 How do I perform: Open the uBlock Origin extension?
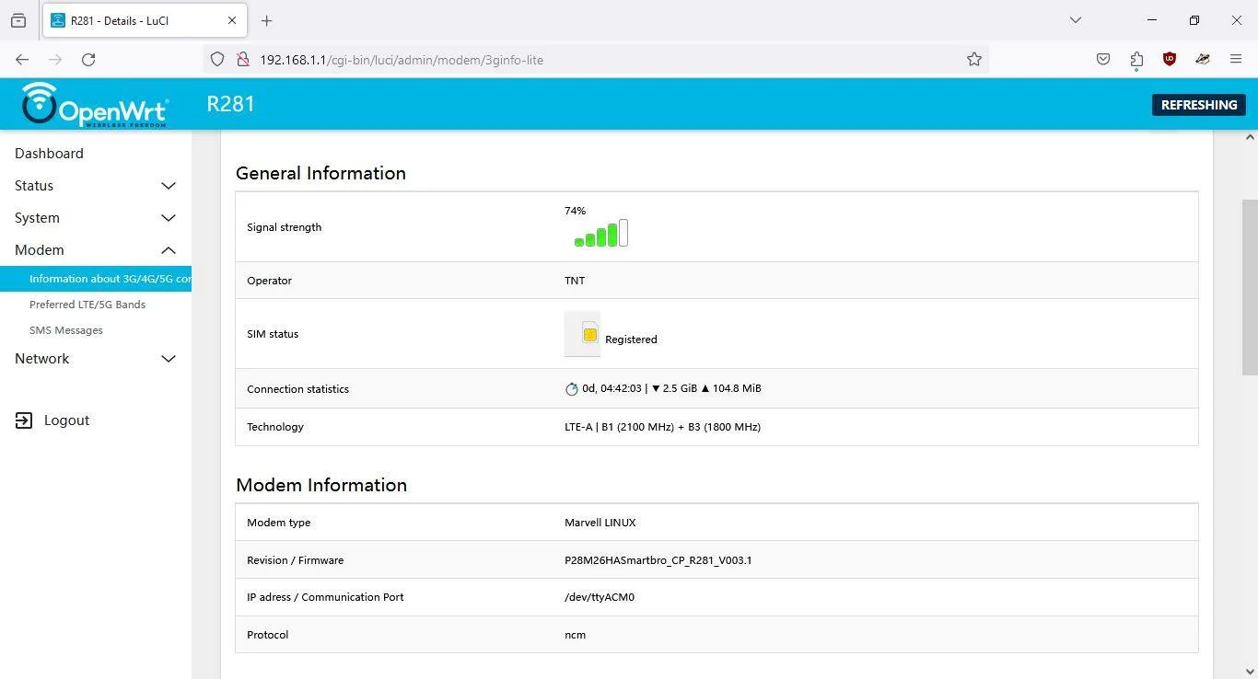click(1170, 59)
